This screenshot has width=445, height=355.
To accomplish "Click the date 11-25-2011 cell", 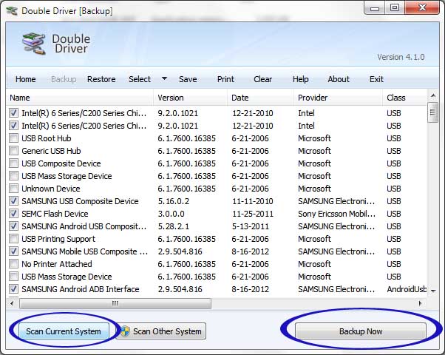I will [253, 214].
